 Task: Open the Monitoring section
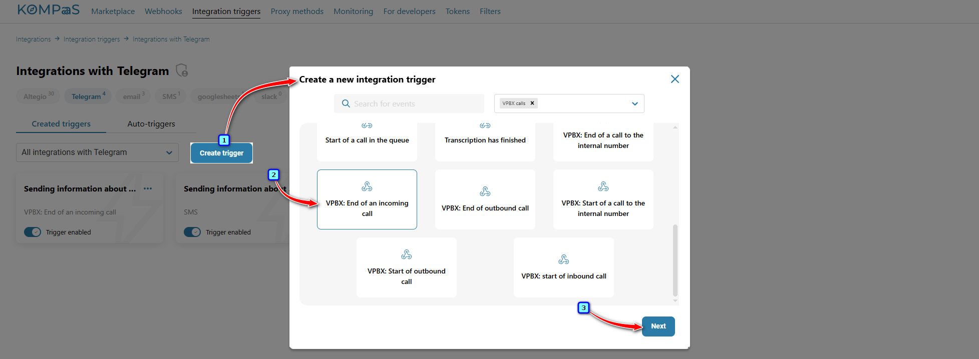pyautogui.click(x=354, y=11)
